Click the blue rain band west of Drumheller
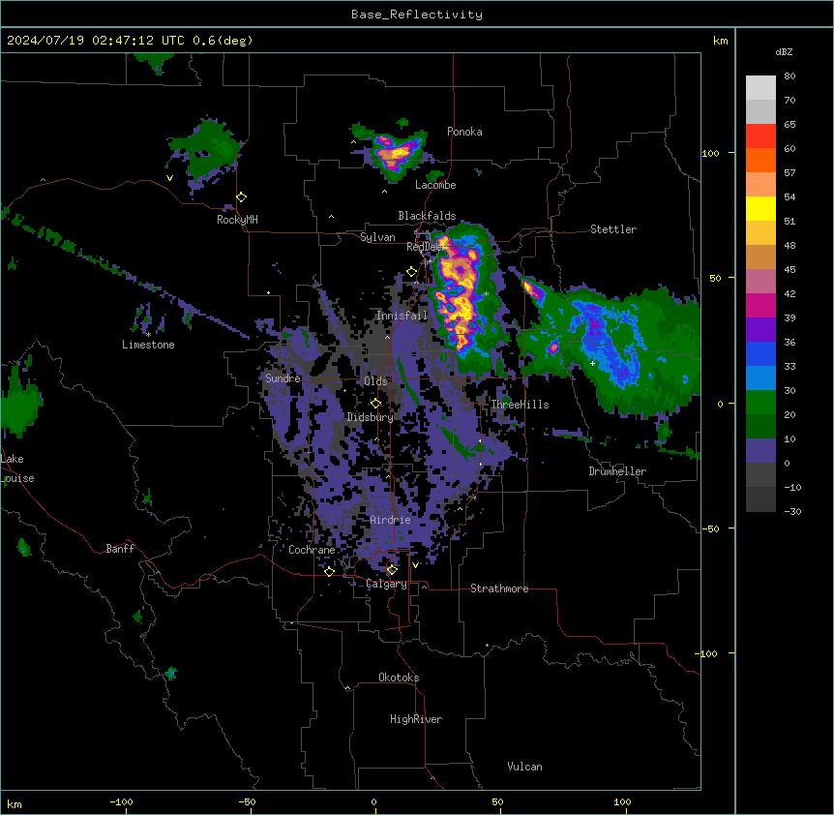The height and width of the screenshot is (815, 834). coord(607,341)
